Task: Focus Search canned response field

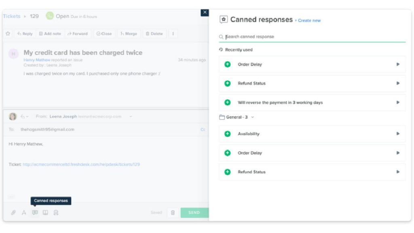Action: click(313, 37)
